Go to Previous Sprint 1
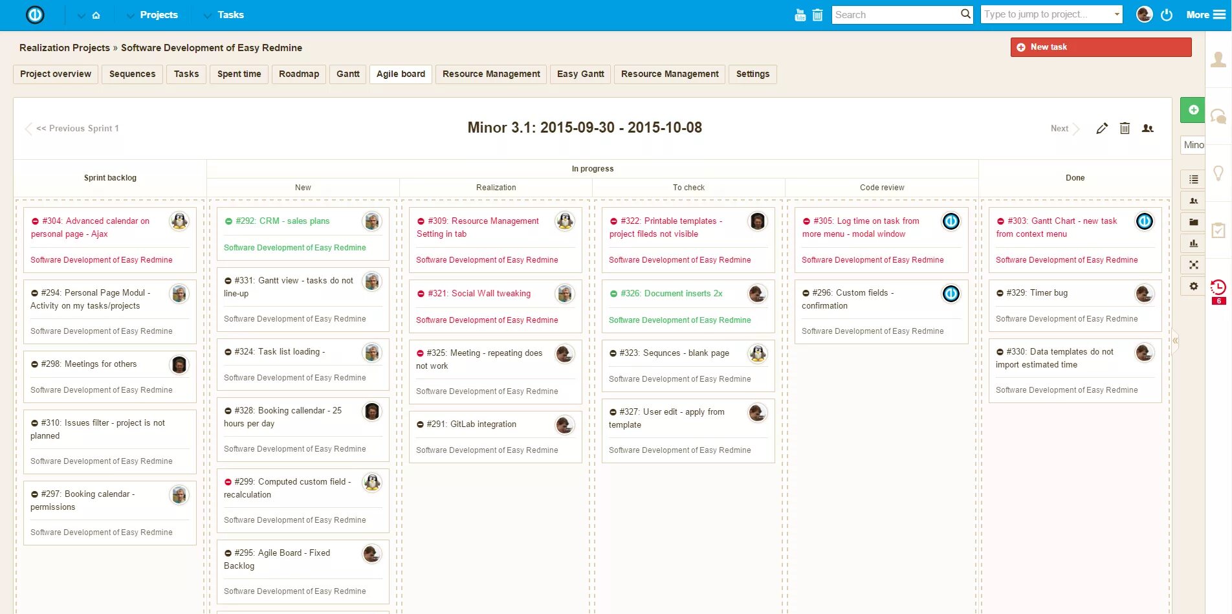 click(x=72, y=128)
